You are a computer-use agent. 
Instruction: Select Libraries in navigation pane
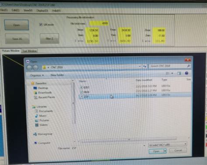click(39, 107)
